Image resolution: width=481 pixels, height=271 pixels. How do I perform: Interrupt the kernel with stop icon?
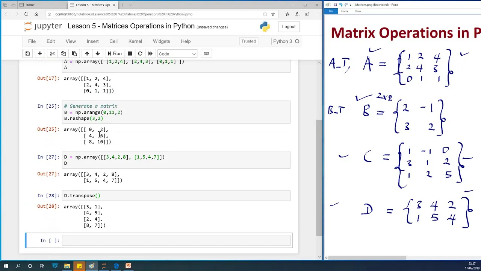tap(130, 53)
